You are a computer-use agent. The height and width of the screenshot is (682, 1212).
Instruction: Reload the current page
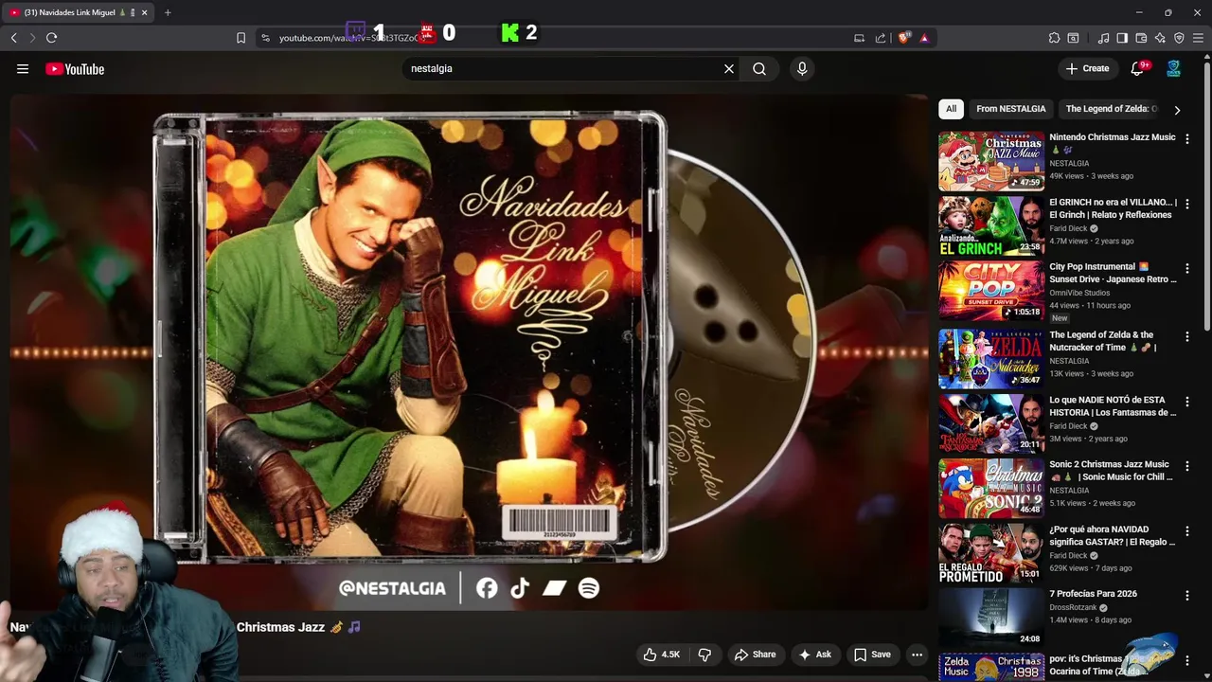(x=51, y=38)
